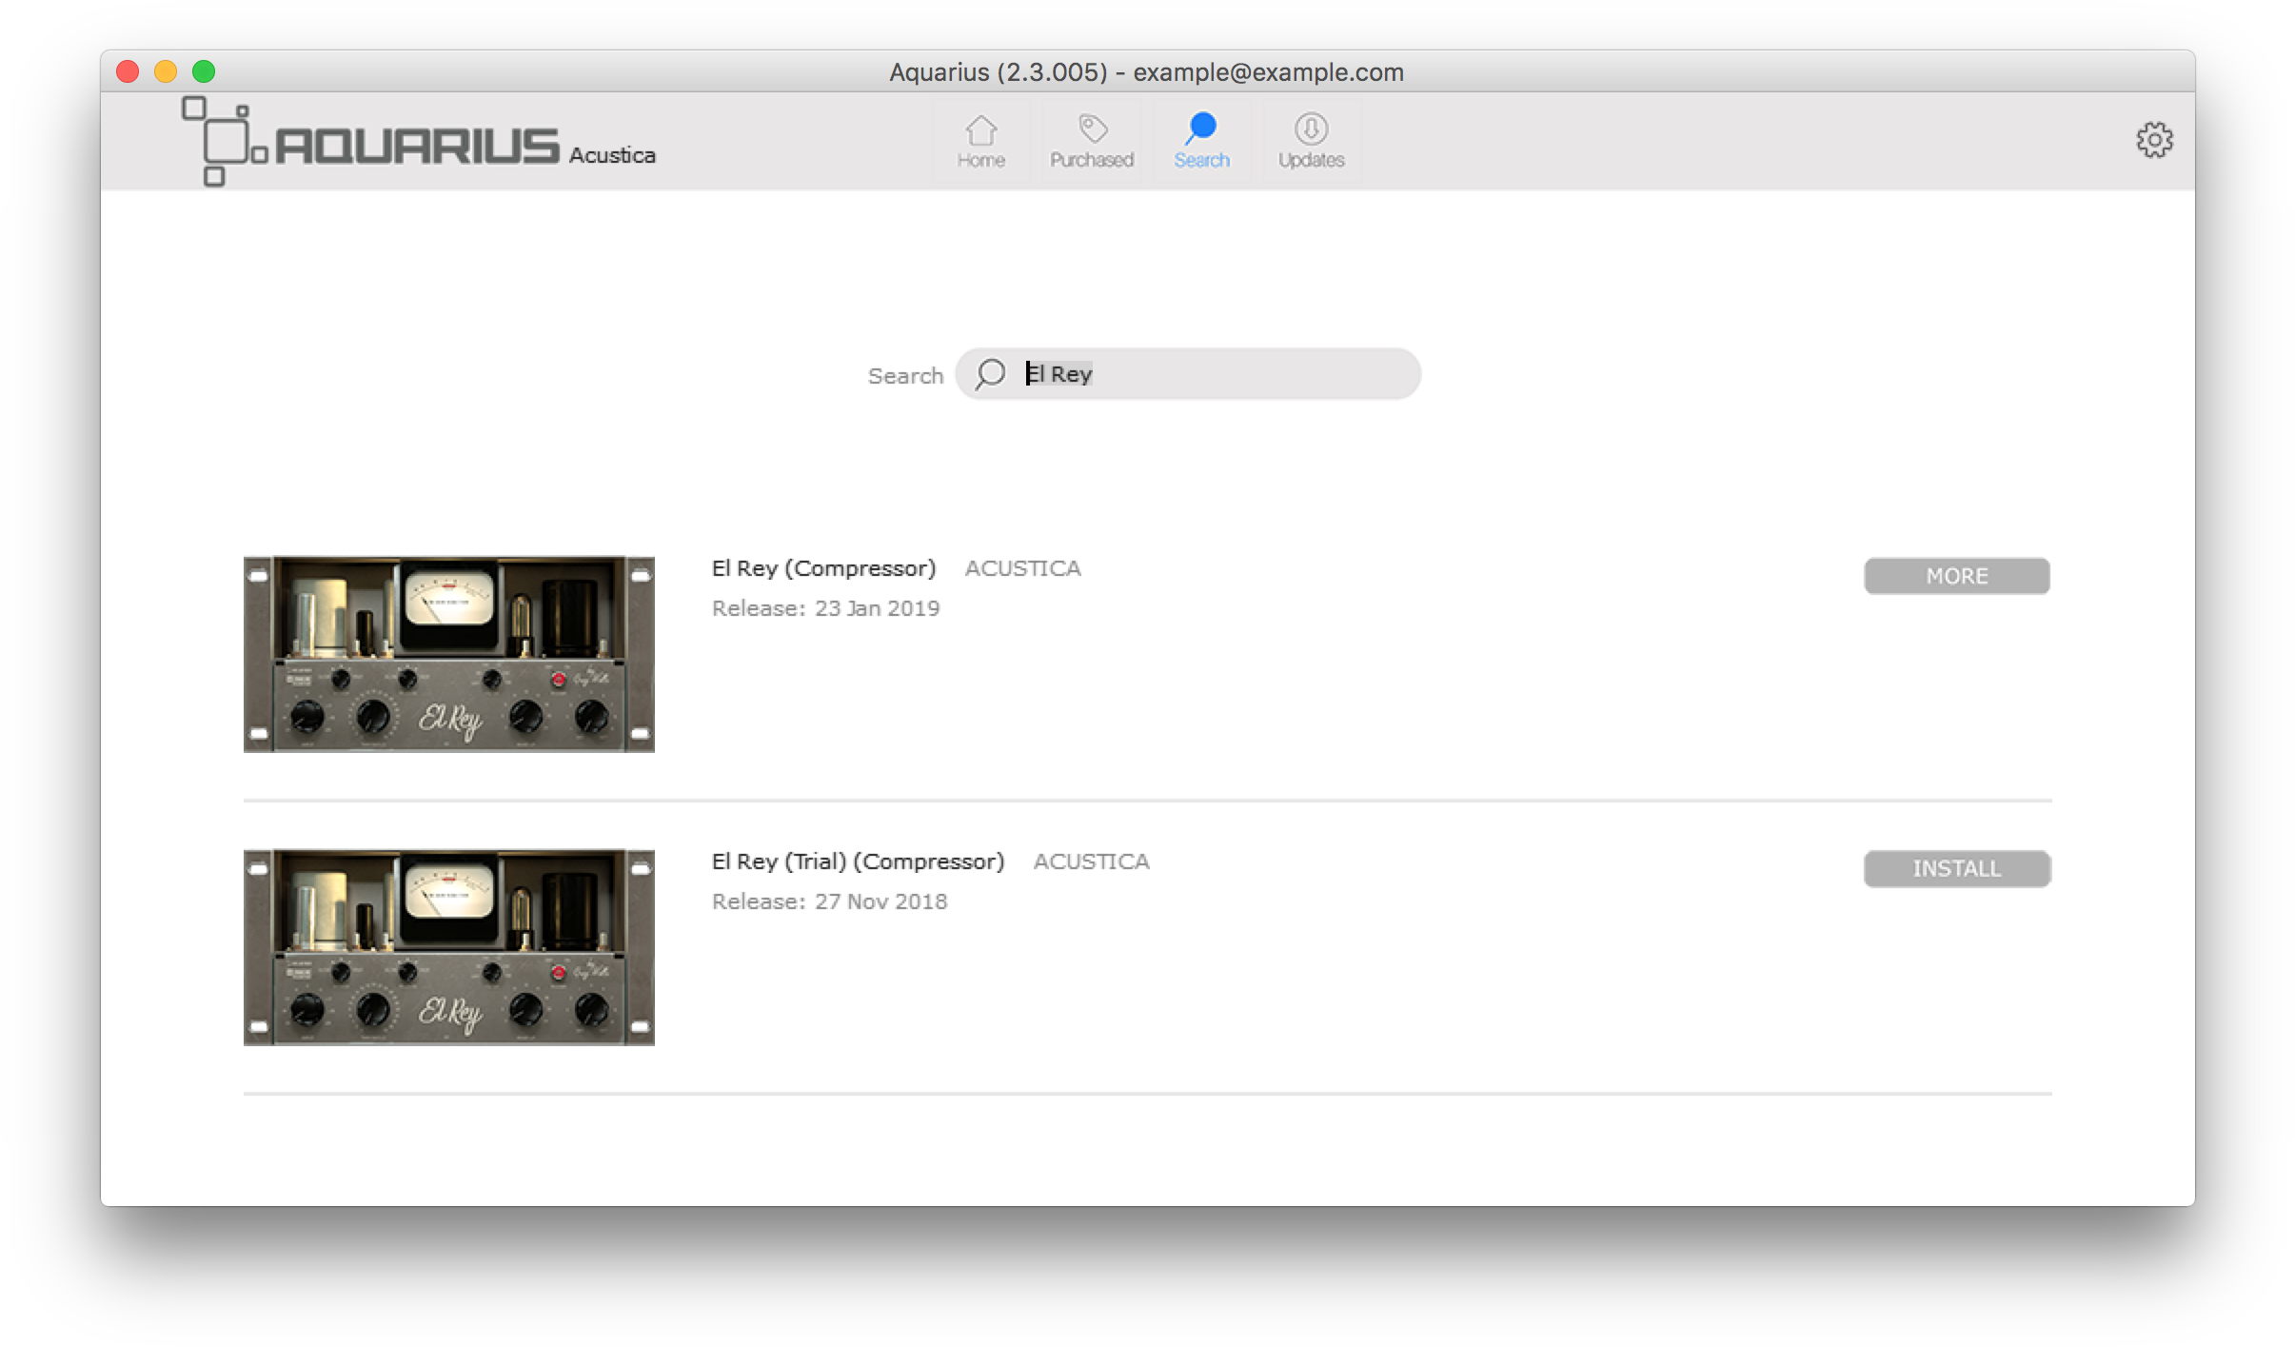Click MORE for El Rey (Compressor)
The image size is (2295, 1347).
1956,576
